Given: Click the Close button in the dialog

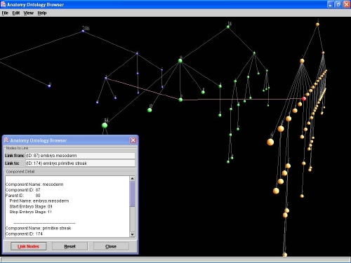Looking at the screenshot, I should (x=111, y=246).
